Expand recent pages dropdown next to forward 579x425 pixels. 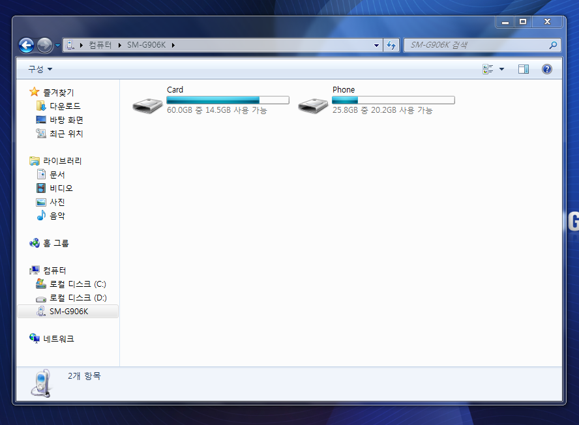(57, 45)
